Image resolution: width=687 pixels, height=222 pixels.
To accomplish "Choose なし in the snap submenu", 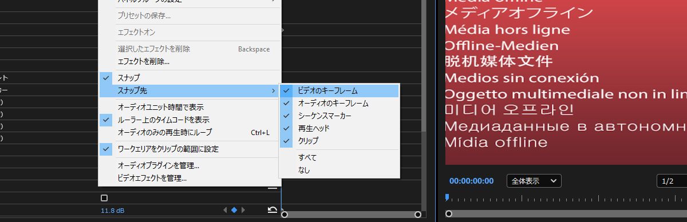I will pos(339,170).
